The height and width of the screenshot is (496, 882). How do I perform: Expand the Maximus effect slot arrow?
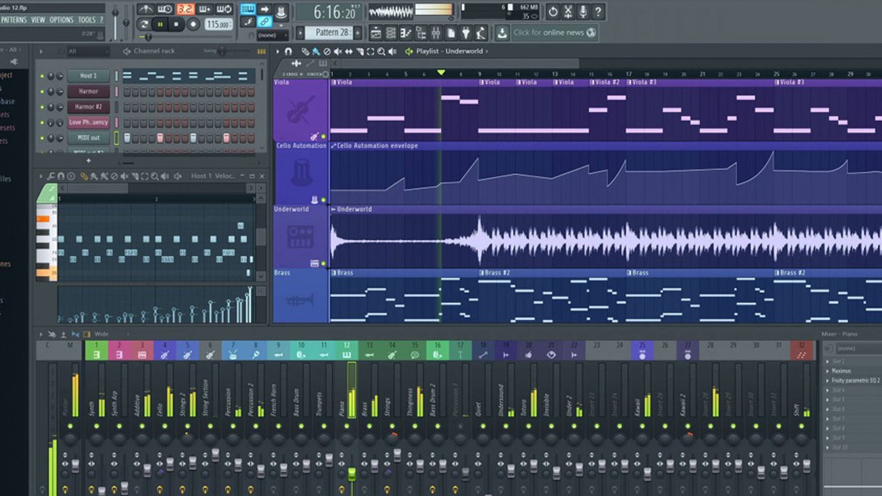[x=828, y=371]
